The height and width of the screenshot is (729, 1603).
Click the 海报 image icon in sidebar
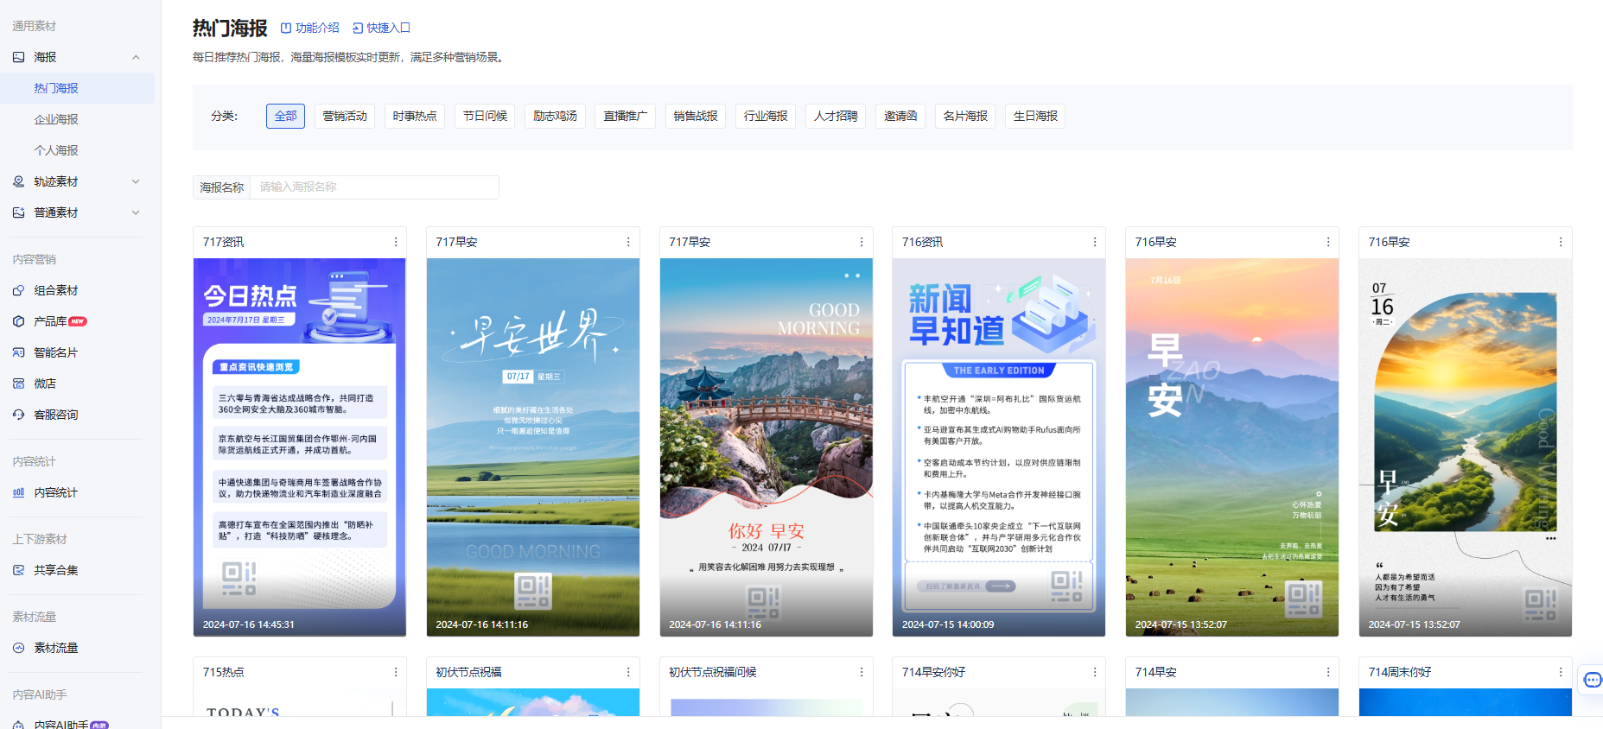(x=19, y=57)
